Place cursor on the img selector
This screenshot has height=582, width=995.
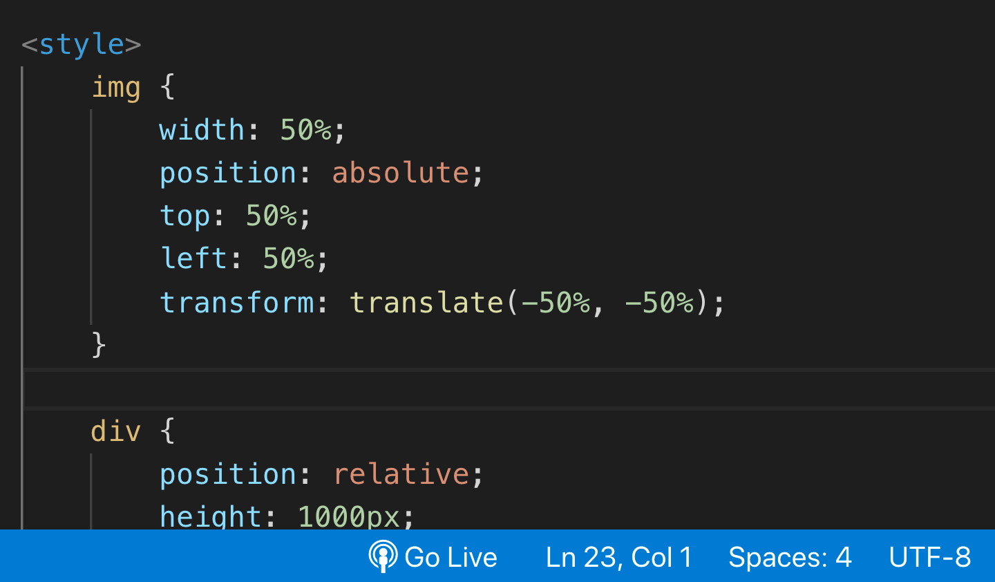click(116, 86)
